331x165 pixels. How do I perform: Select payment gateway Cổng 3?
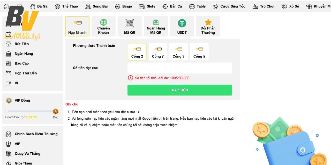click(178, 52)
